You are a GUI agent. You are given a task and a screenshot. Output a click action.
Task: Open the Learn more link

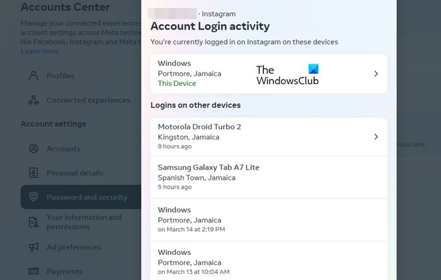pyautogui.click(x=39, y=52)
